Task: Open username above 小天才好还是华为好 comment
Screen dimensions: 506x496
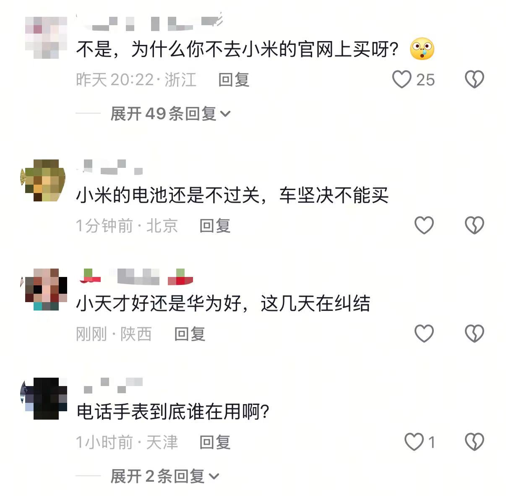Action: (136, 277)
